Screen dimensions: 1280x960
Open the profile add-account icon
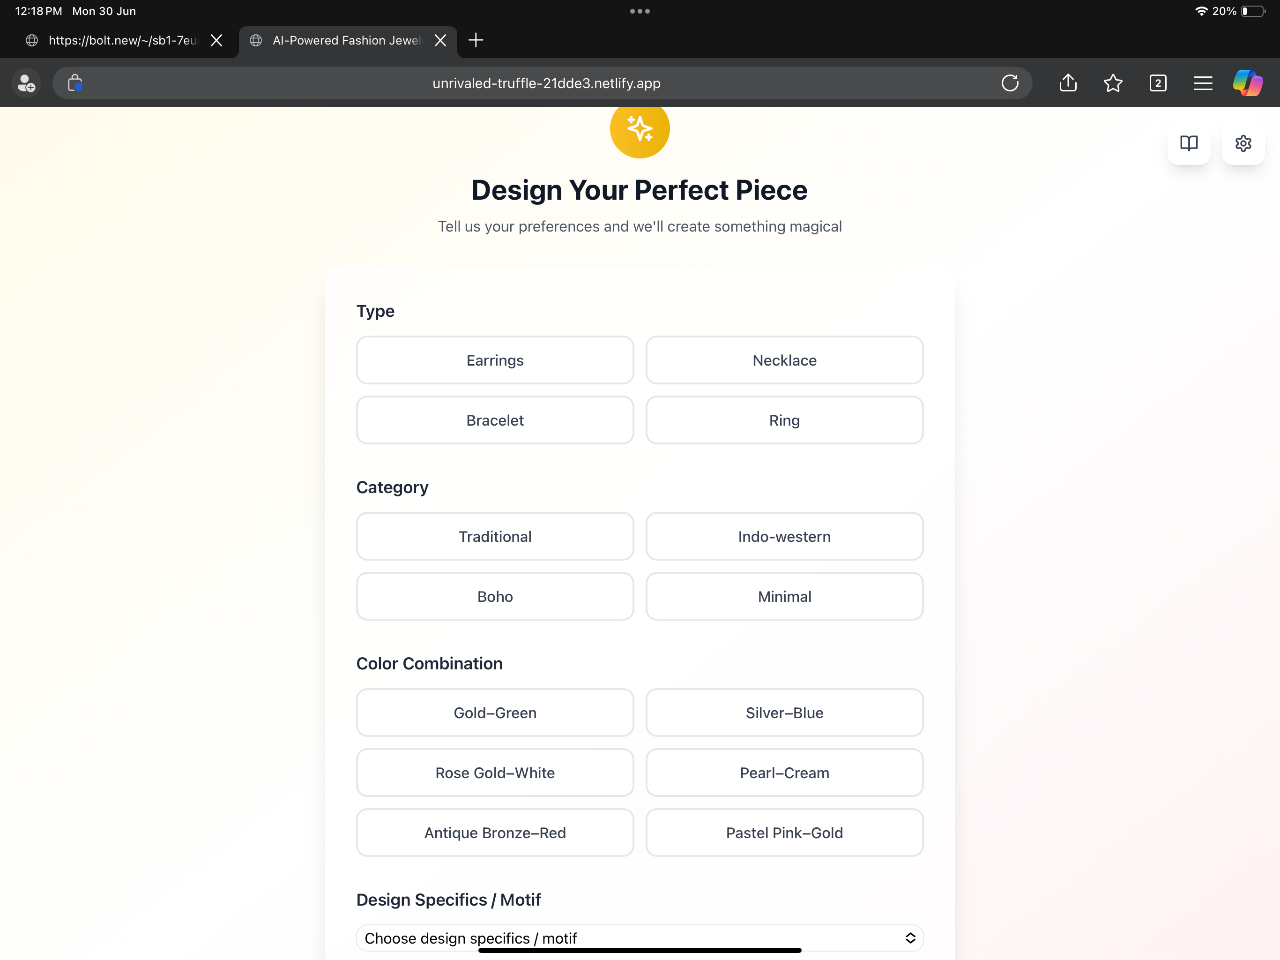(x=26, y=83)
